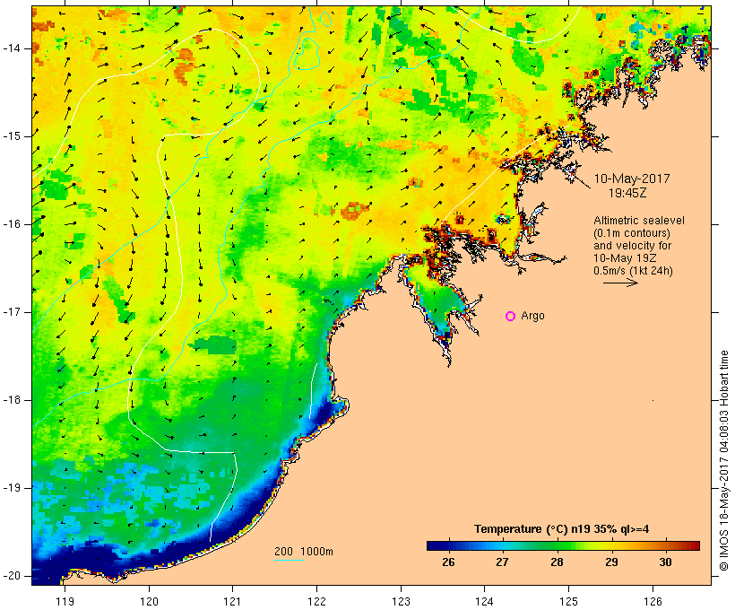735x610 pixels.
Task: Click the longitude label 120
Action: click(x=149, y=601)
